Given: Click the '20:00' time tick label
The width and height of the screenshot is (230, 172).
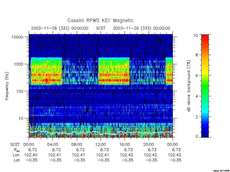Looking at the screenshot, I should [x=149, y=145].
